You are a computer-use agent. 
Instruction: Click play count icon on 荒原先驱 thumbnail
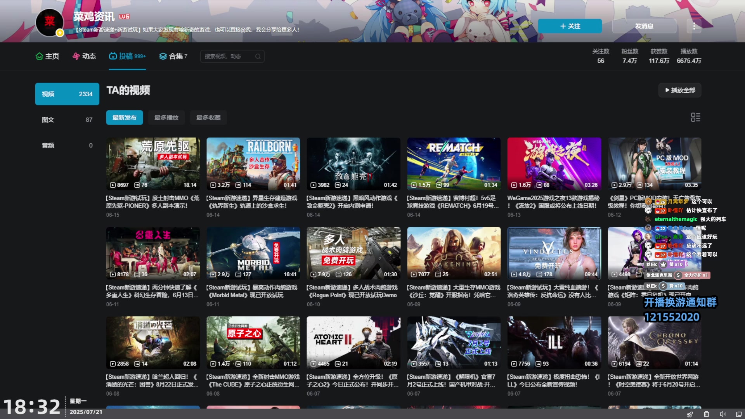point(113,185)
